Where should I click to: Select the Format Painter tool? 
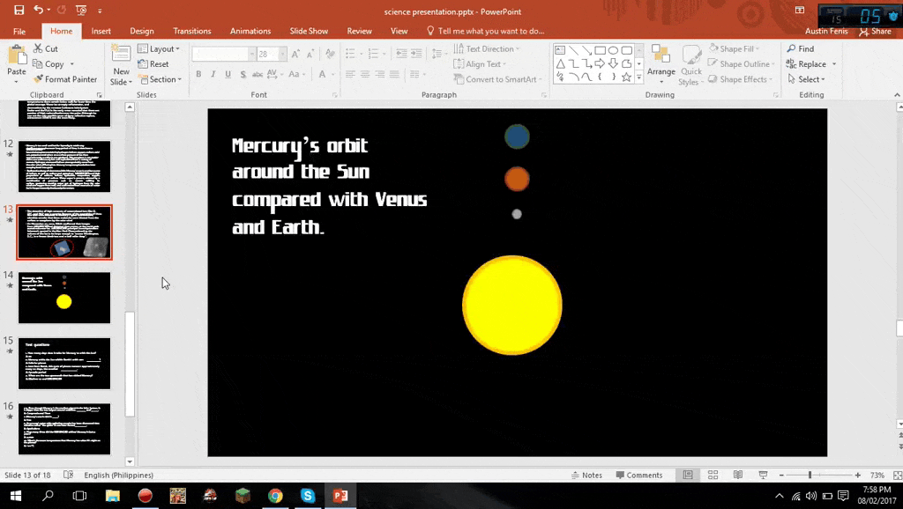(x=65, y=79)
